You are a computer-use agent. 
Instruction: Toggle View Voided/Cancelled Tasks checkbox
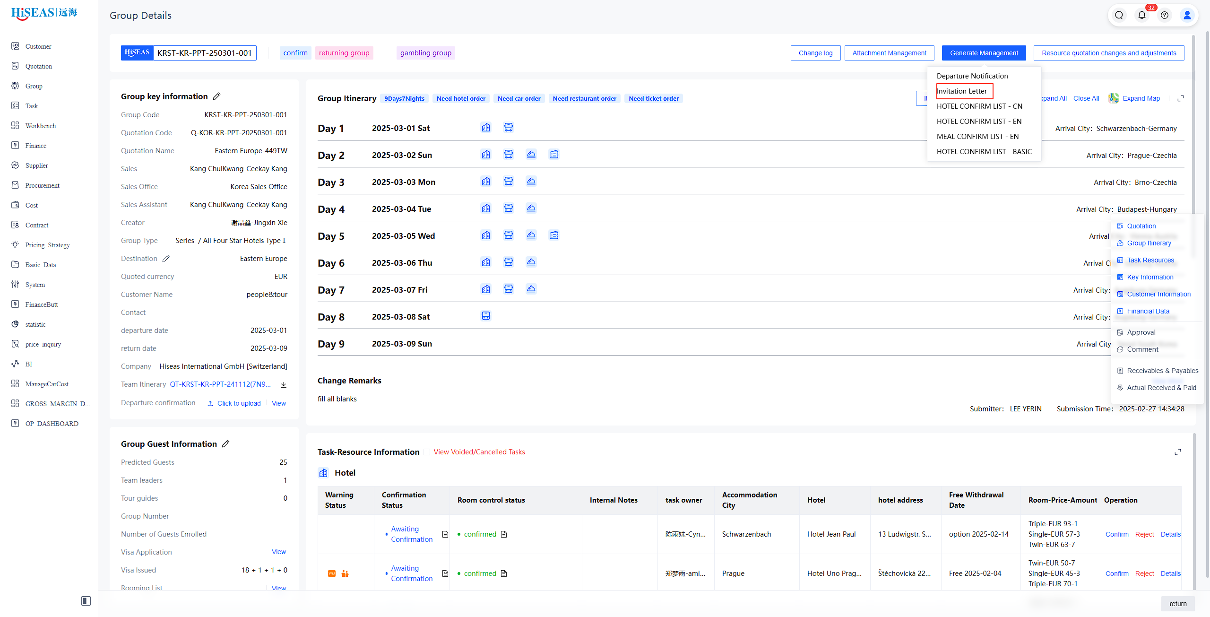427,452
